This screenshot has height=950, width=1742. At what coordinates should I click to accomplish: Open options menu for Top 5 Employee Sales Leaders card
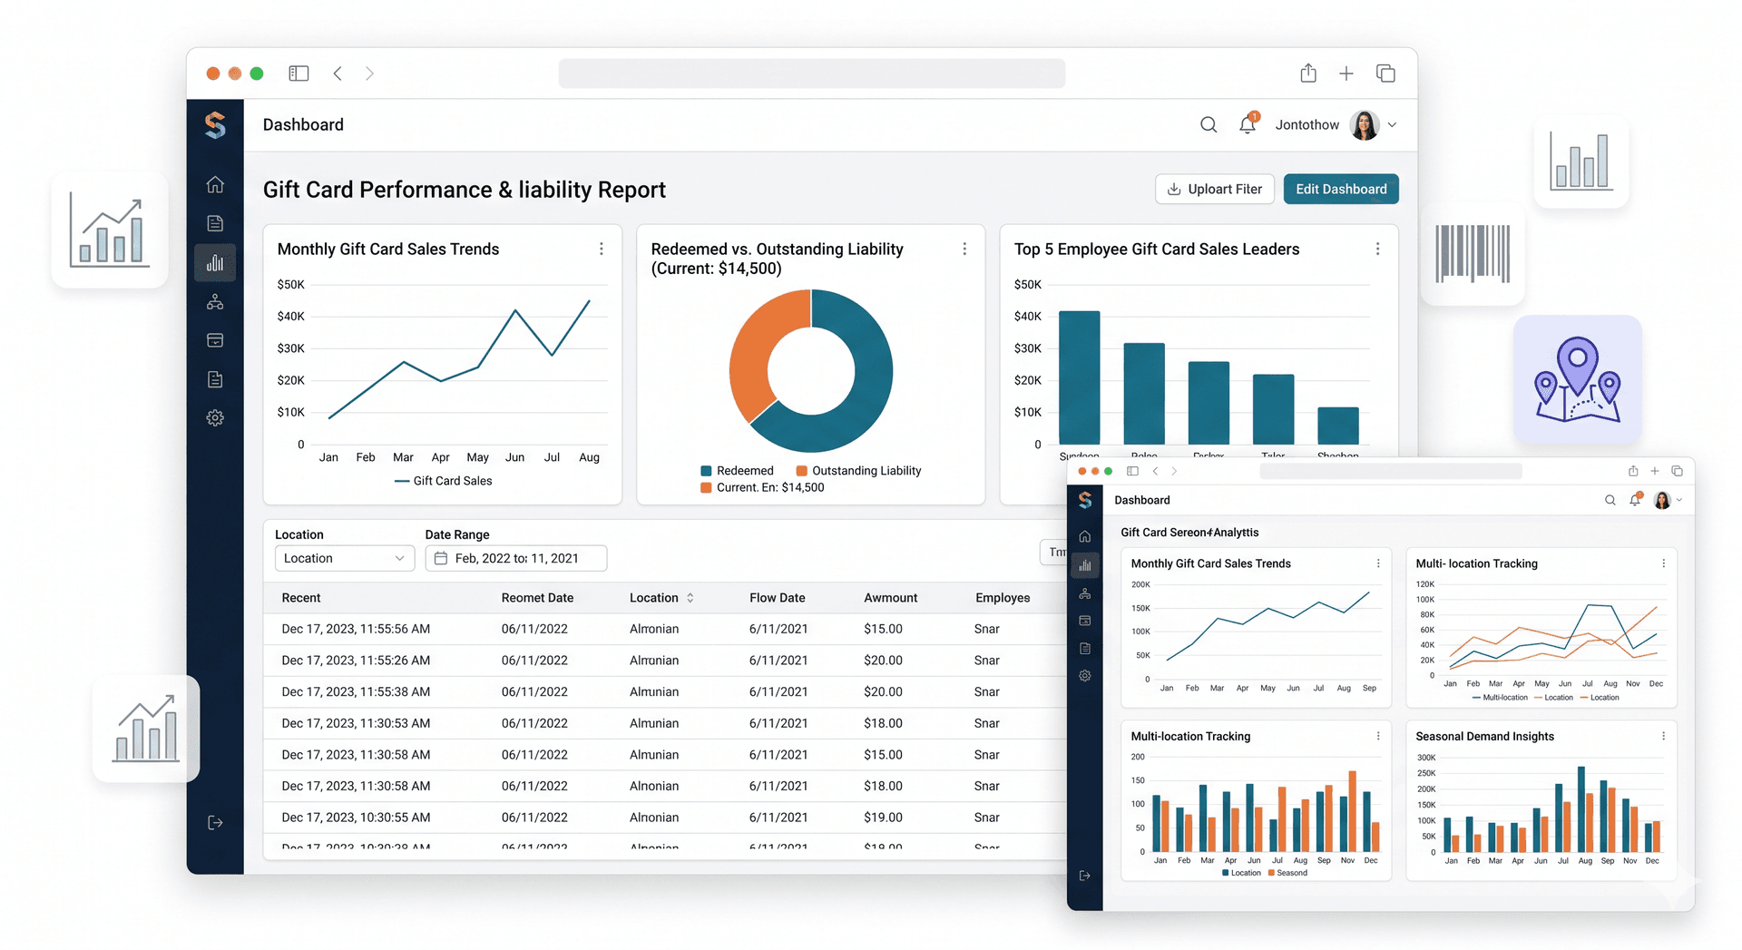coord(1377,249)
